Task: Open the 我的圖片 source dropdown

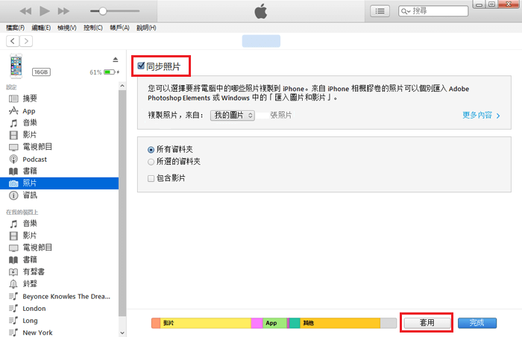Action: pos(233,116)
